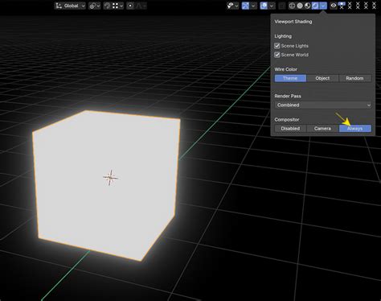
Task: Select Theme wire color option
Action: (x=290, y=78)
